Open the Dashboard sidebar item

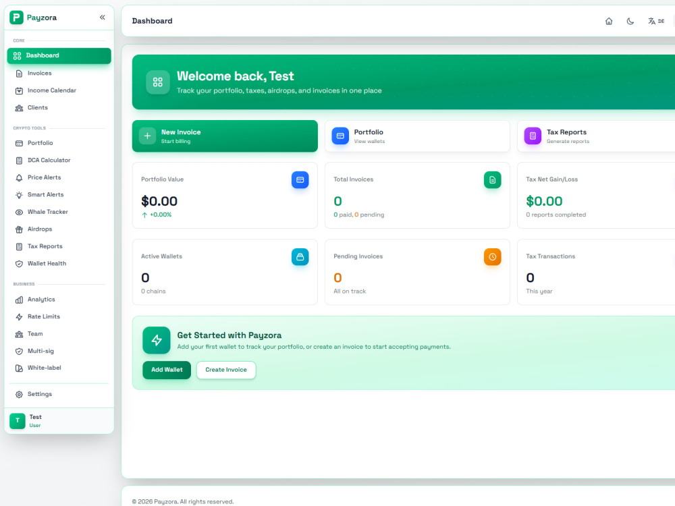[59, 55]
